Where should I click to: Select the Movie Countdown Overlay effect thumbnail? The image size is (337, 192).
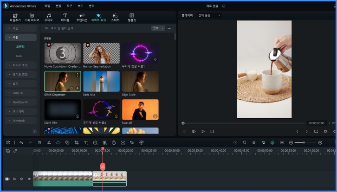coord(63,53)
